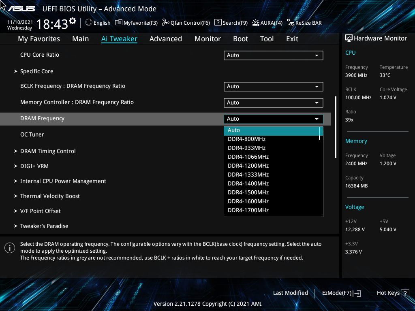Click the DRAM frequency list scrollbar
The height and width of the screenshot is (311, 415).
[320, 134]
